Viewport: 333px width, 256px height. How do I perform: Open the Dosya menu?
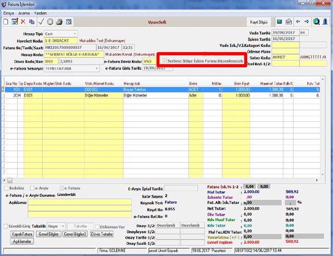point(9,13)
